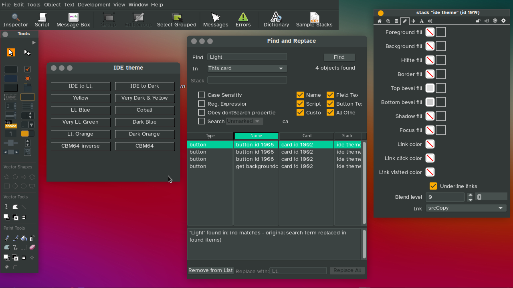Open the Help menu
Viewport: 513px width, 288px height.
(x=157, y=4)
